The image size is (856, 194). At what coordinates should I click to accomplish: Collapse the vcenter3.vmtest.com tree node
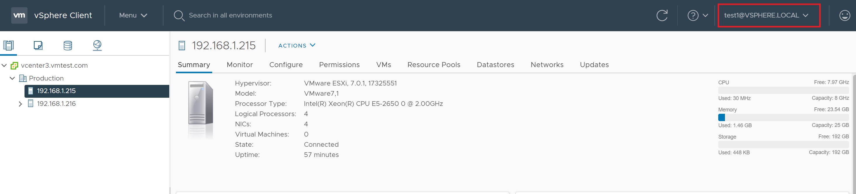(x=4, y=65)
